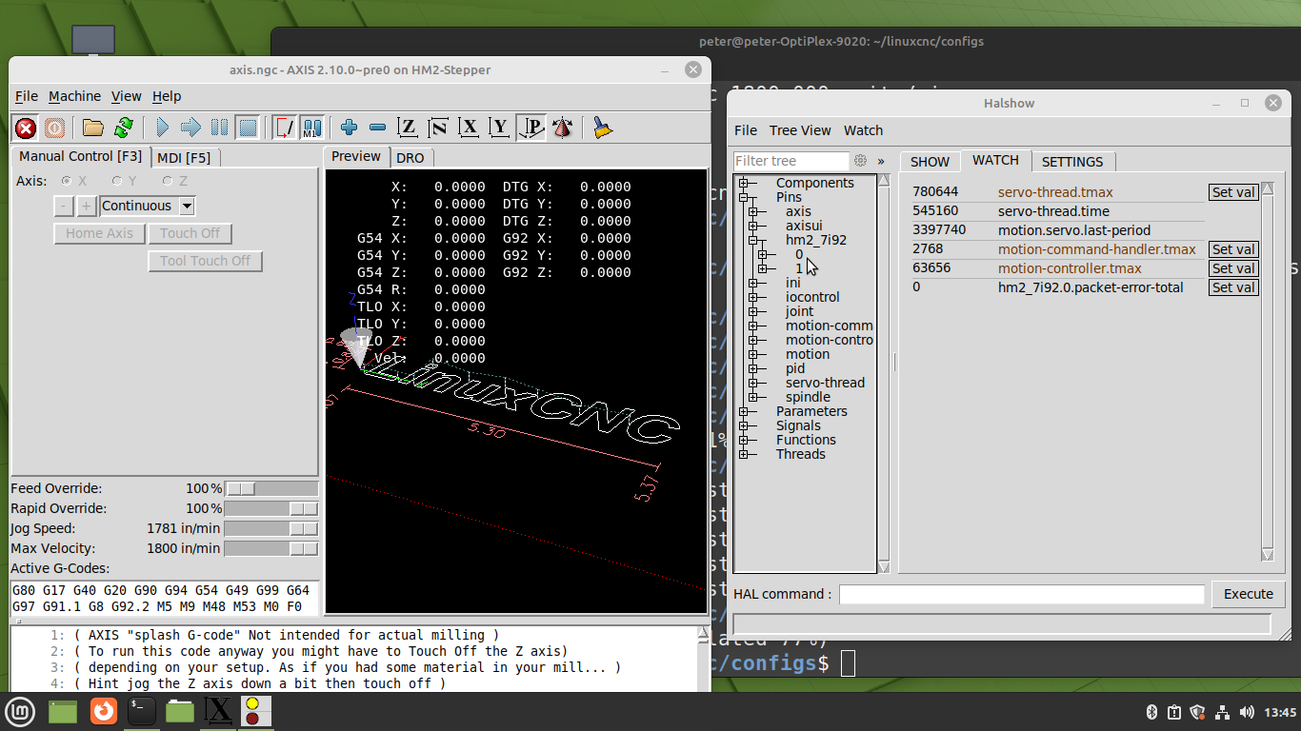Screen dimensions: 1301x731
Task: Reload the current file with green arrows icon
Action: (124, 128)
